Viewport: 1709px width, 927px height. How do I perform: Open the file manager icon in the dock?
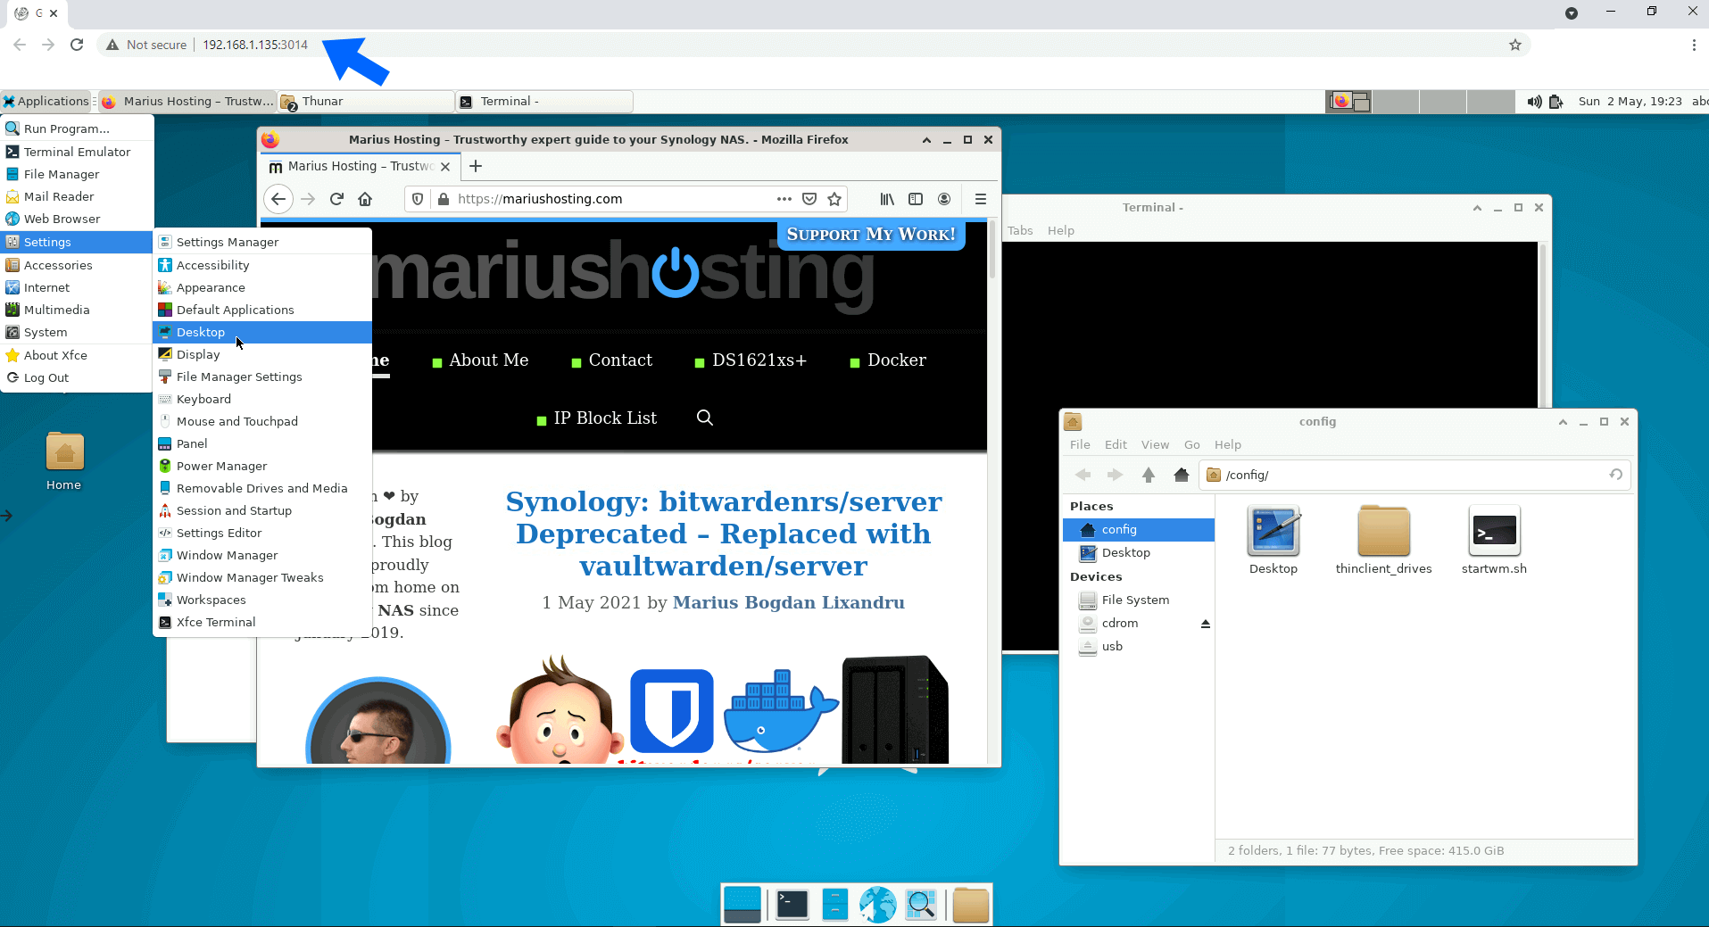click(834, 905)
